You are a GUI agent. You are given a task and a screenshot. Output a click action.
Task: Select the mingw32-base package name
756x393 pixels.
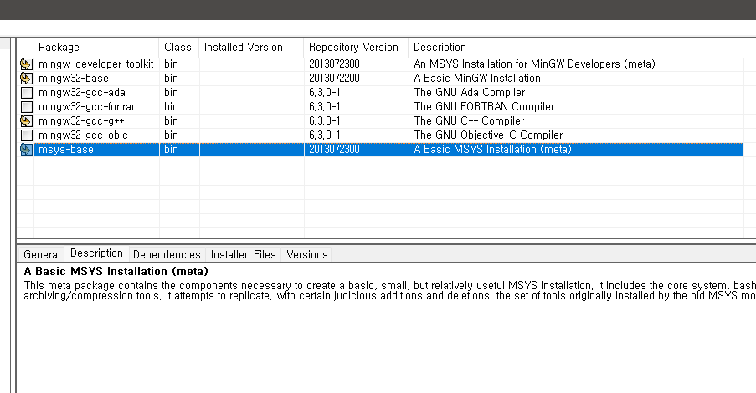click(x=74, y=78)
